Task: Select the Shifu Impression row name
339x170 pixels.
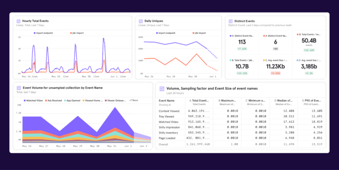Action: pos(169,127)
